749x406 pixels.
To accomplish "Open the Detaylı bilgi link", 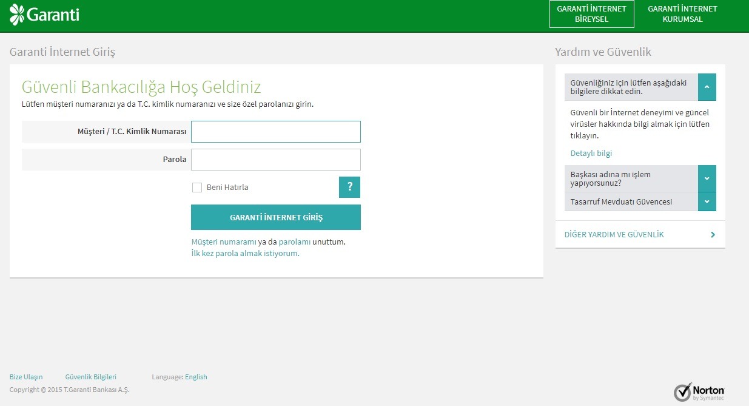I will [x=591, y=153].
